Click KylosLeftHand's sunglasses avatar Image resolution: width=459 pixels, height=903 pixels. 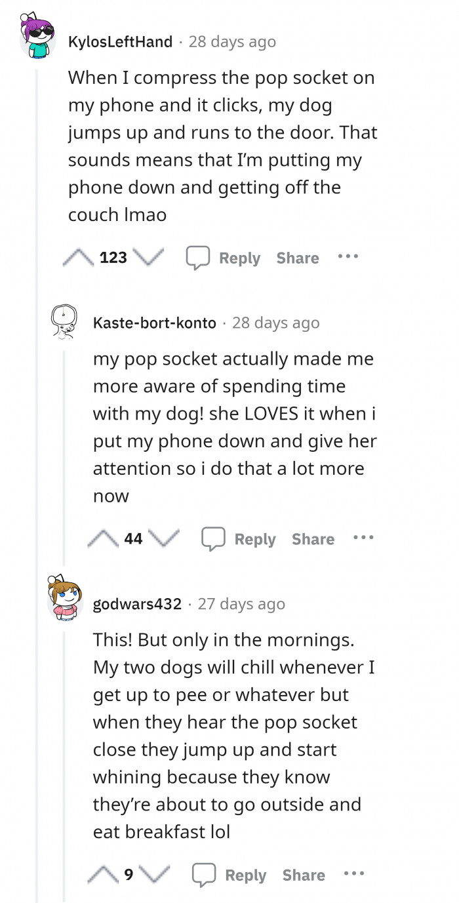tap(37, 39)
